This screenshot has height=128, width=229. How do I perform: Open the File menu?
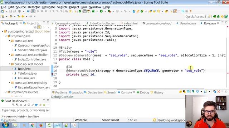4,7
